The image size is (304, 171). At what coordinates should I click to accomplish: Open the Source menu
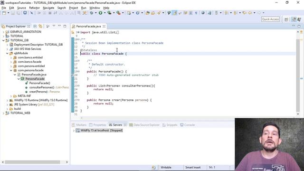(21, 8)
